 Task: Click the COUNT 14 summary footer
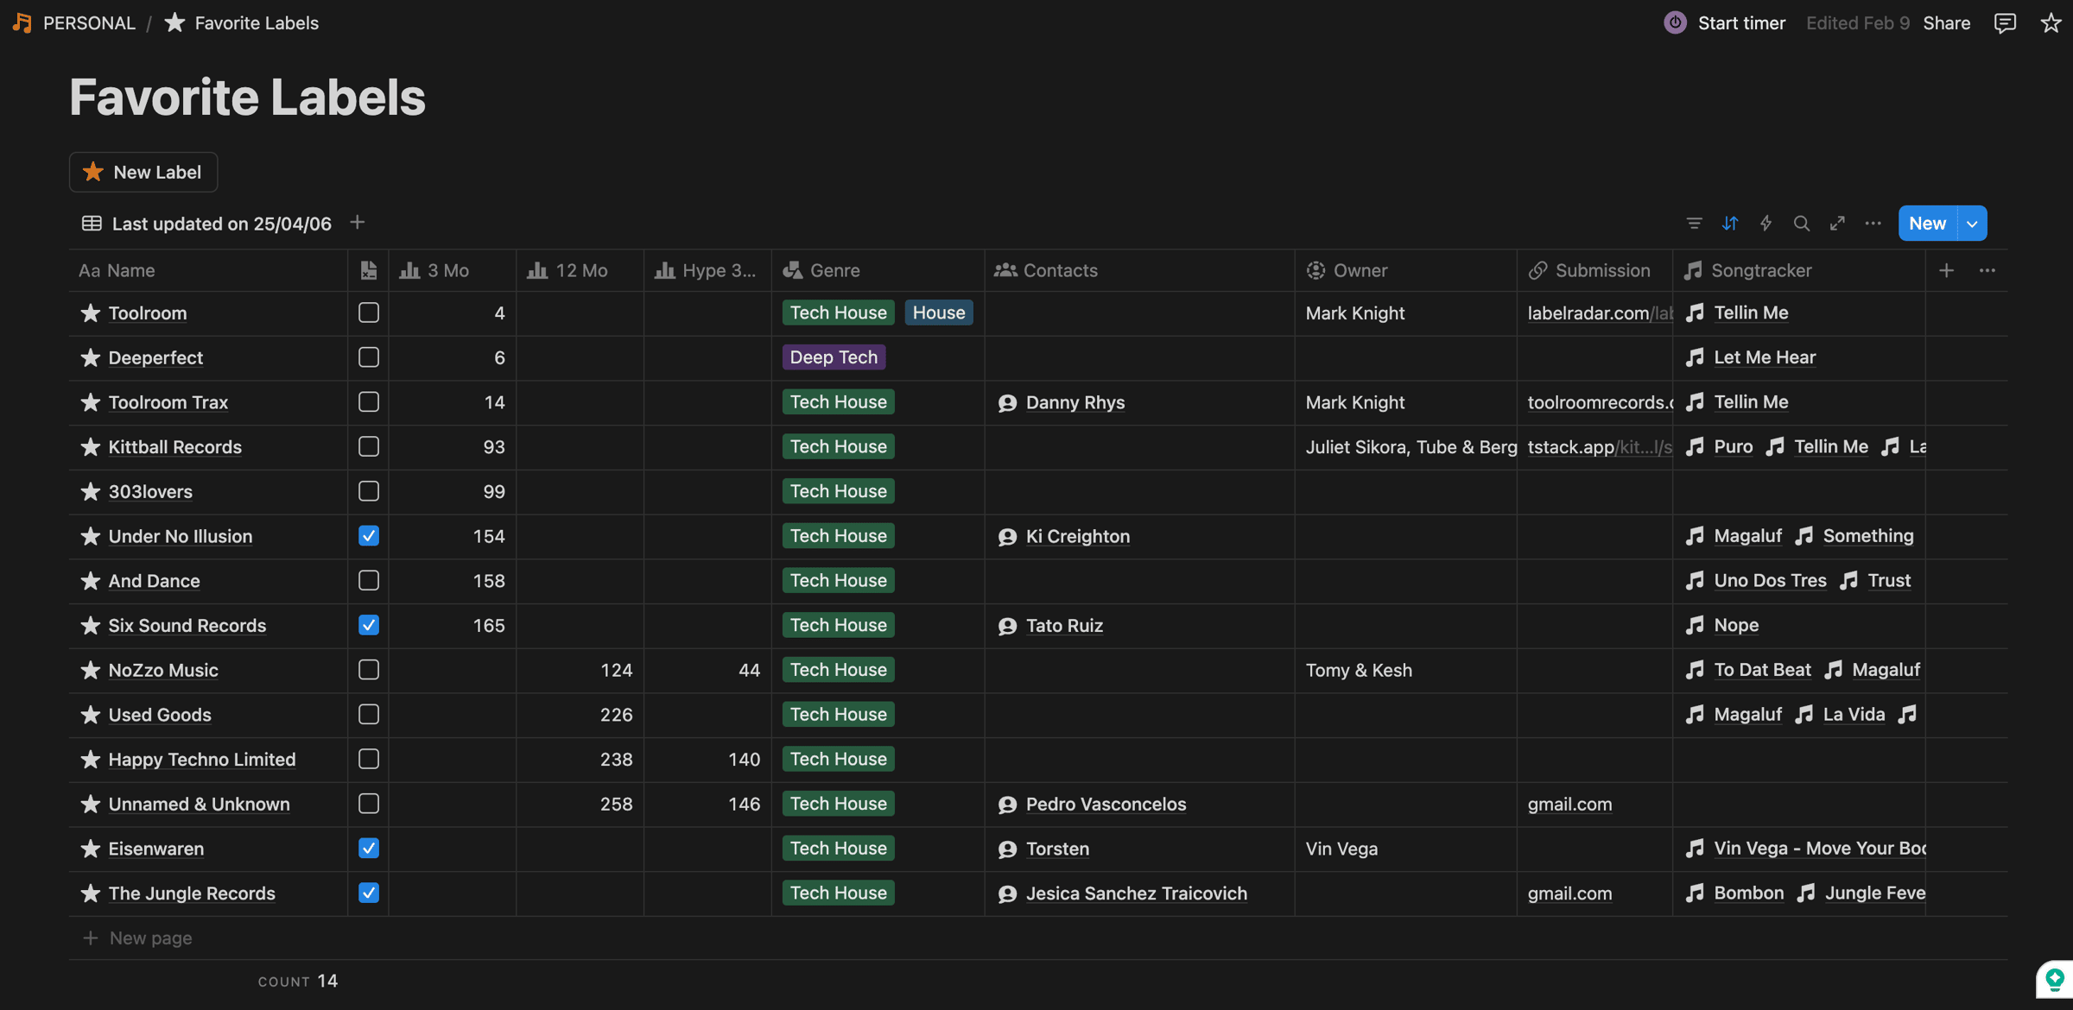click(297, 981)
